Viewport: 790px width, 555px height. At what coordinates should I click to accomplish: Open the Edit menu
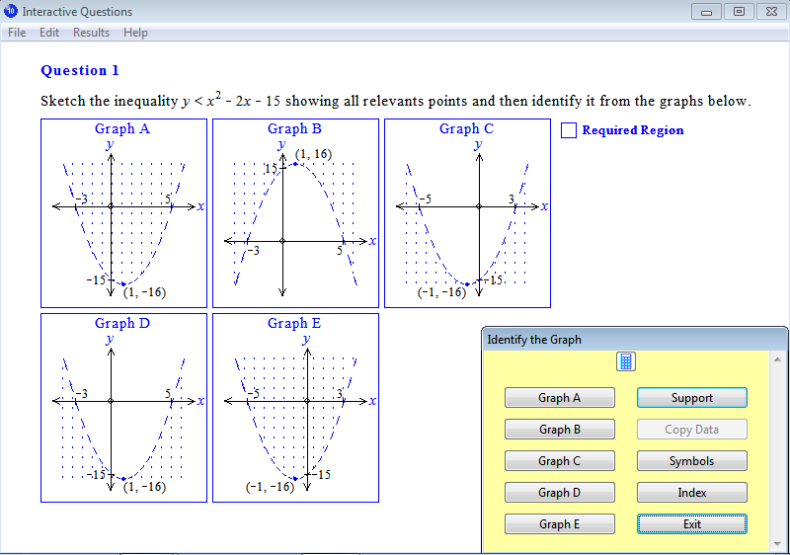point(49,33)
